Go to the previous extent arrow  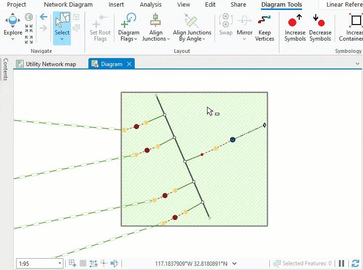[43, 17]
